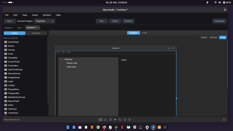Run the project

(102, 21)
